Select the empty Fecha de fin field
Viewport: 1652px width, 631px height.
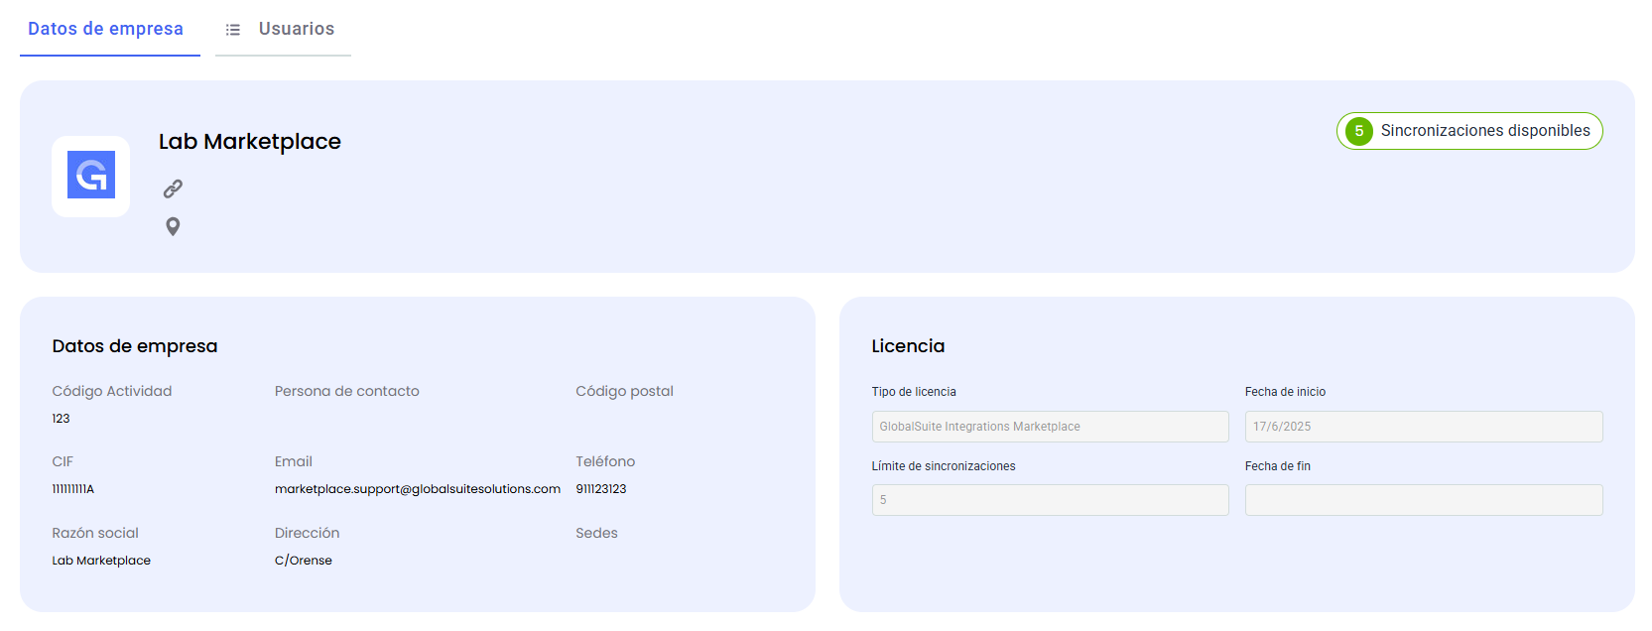click(x=1423, y=500)
